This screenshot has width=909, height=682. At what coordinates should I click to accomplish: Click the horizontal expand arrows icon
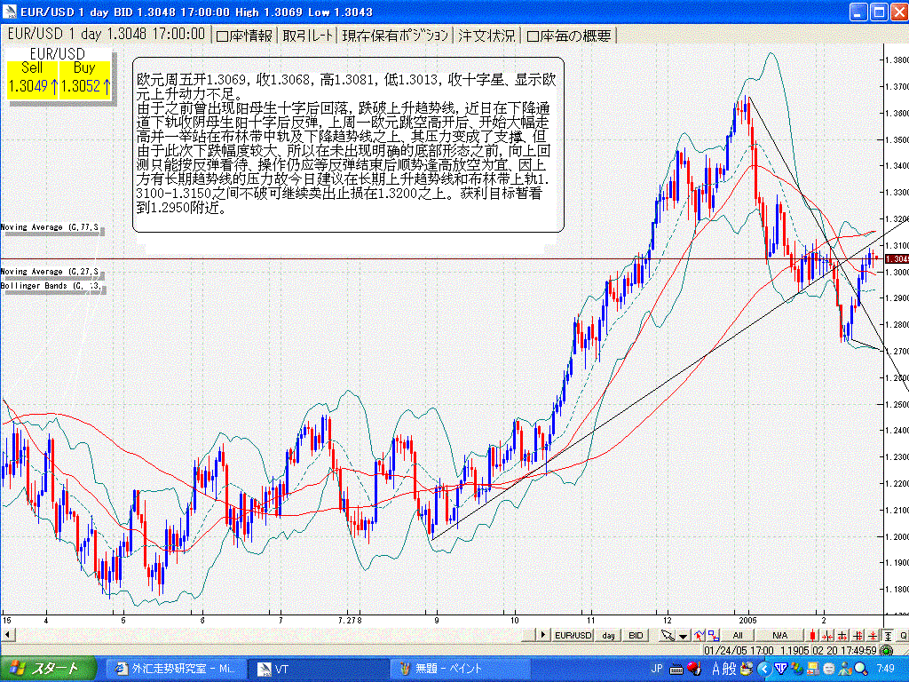click(x=842, y=636)
